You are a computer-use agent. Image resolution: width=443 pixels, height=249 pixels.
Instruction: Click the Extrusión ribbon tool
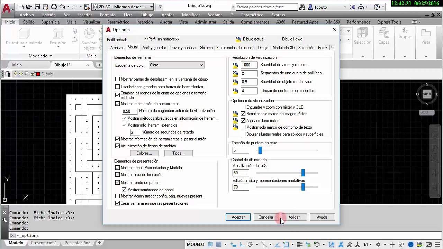click(x=58, y=37)
